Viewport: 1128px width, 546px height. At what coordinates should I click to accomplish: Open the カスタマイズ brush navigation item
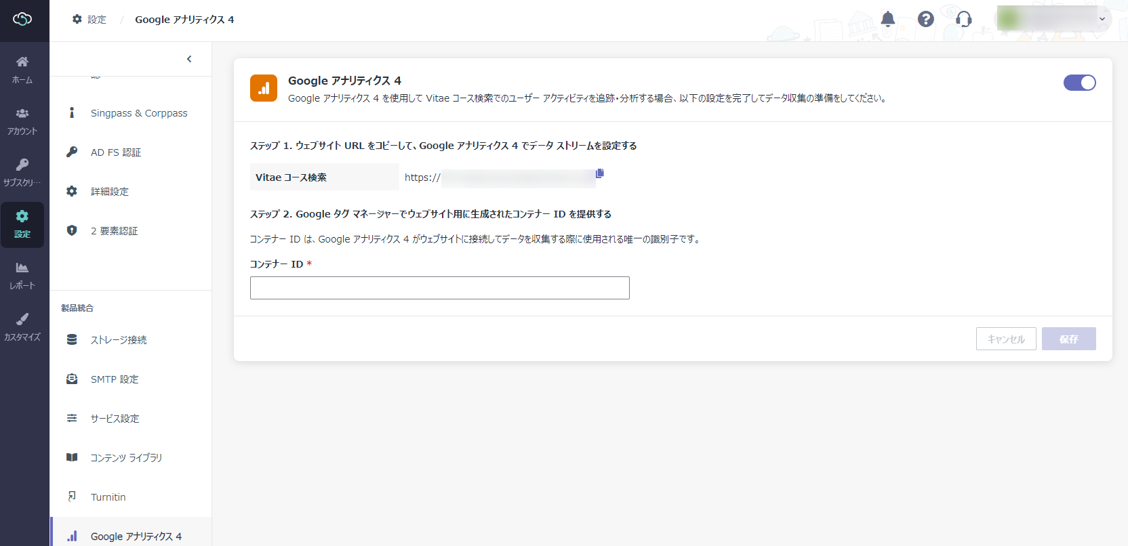22,327
